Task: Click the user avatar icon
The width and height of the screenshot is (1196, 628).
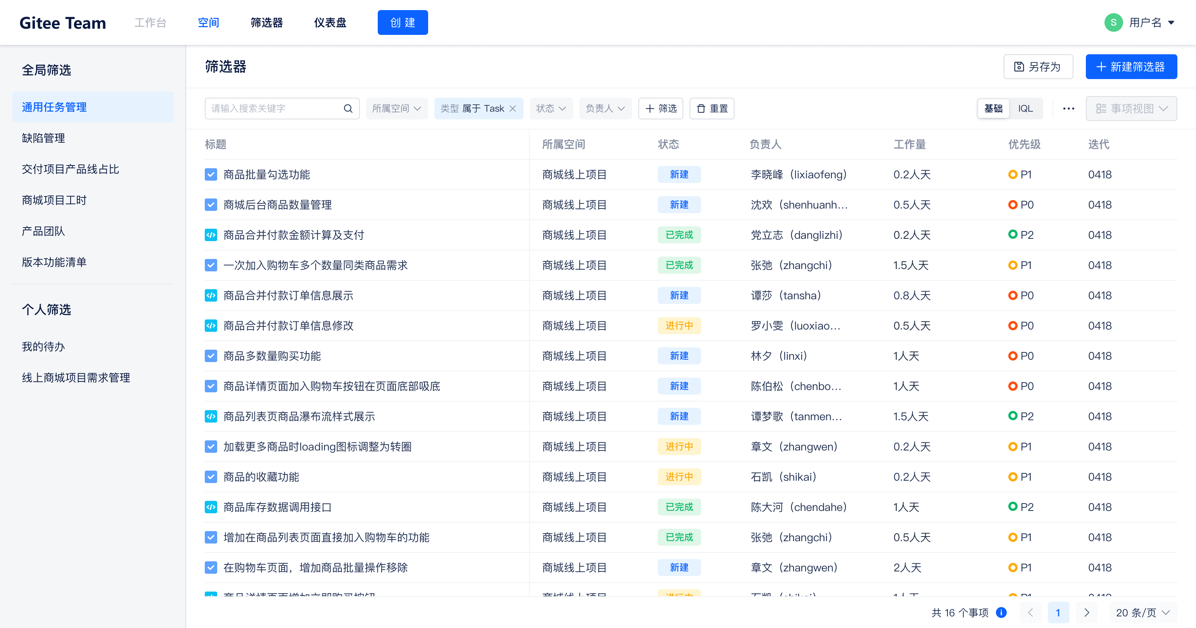Action: (x=1113, y=22)
